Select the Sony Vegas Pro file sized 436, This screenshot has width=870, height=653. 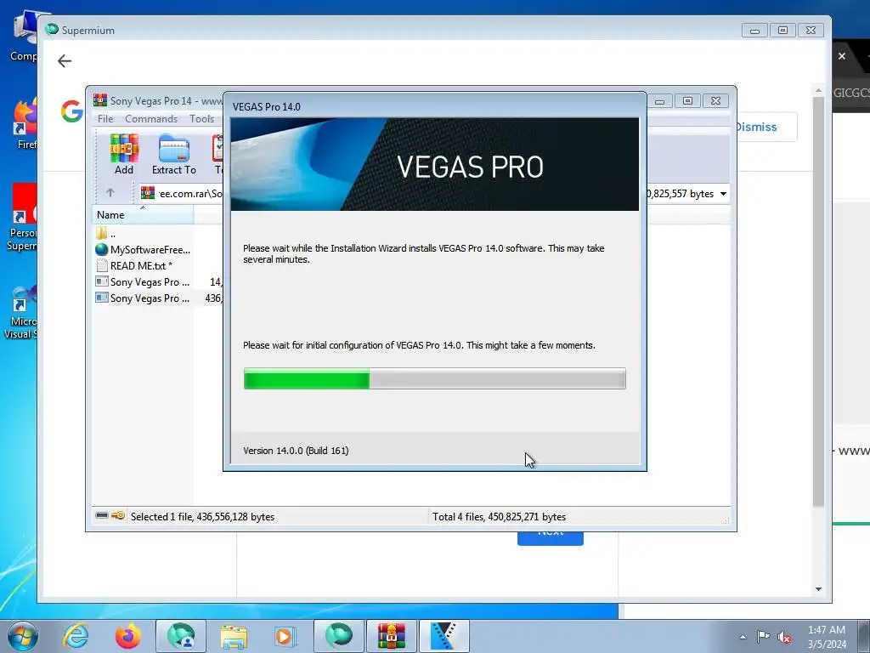coord(143,298)
